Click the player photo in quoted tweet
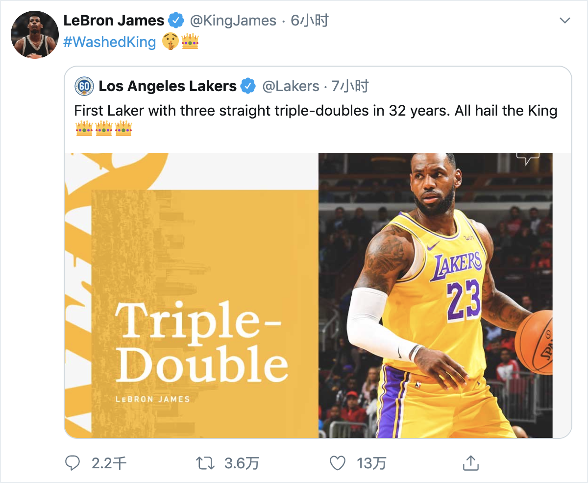Screen dimensions: 588x483 pos(435,295)
